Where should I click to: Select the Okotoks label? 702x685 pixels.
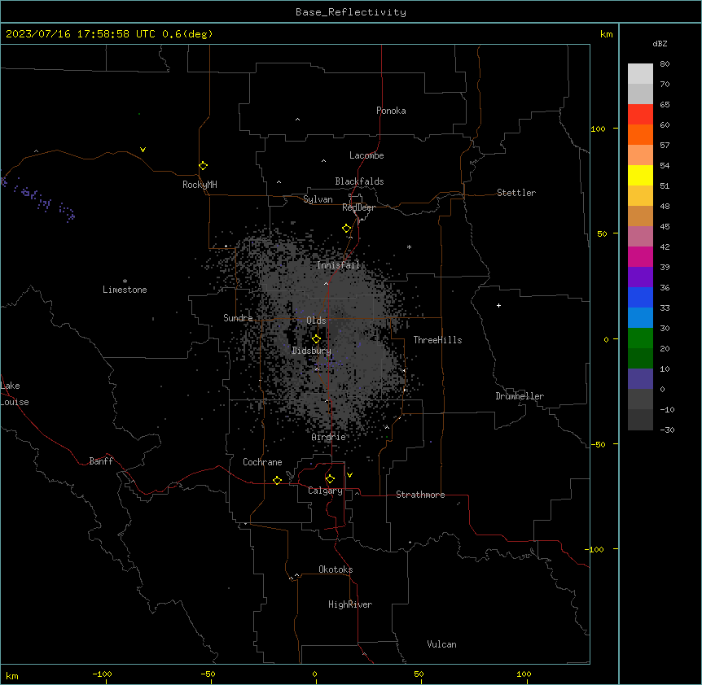[x=336, y=569]
